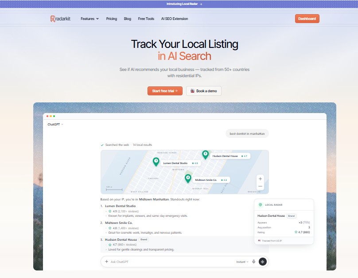Open Free Tools in navigation
Viewport: 358px width, 278px height.
(x=146, y=19)
